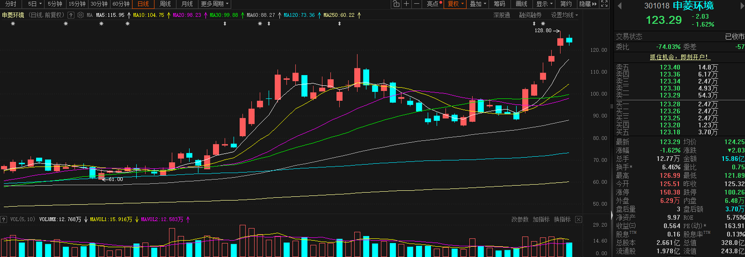Switch to 15分钟 chart period
The image size is (745, 257).
(x=77, y=4)
